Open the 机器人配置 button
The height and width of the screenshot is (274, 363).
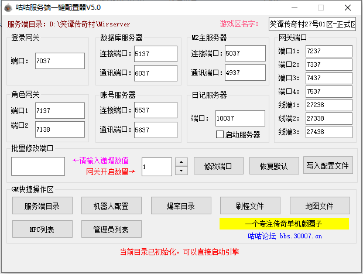(x=111, y=205)
